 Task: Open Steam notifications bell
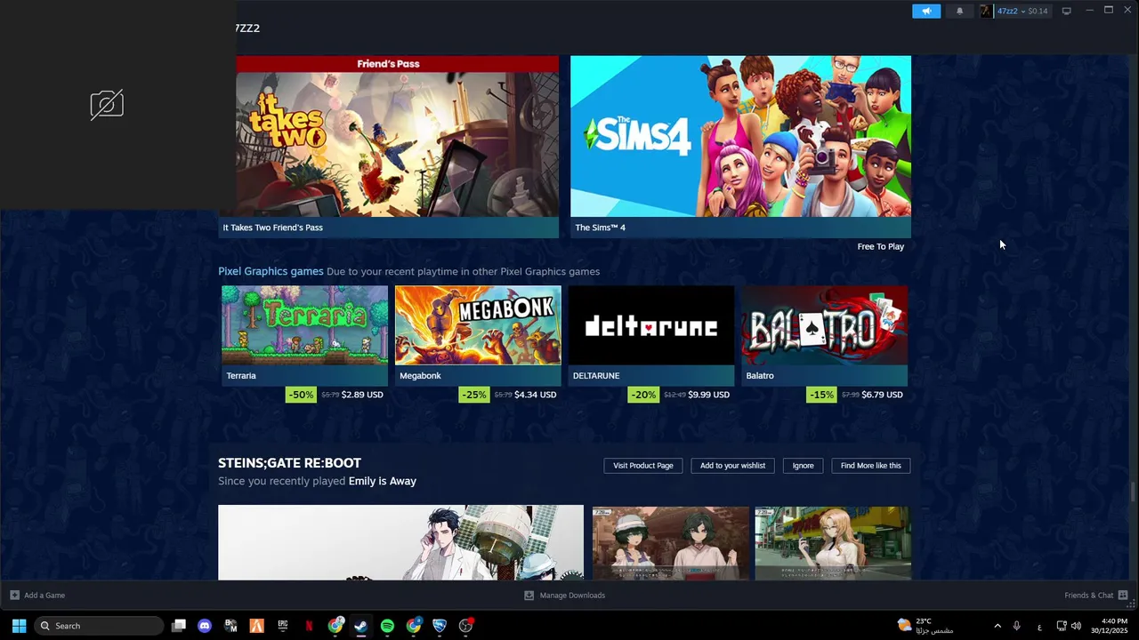pos(959,11)
